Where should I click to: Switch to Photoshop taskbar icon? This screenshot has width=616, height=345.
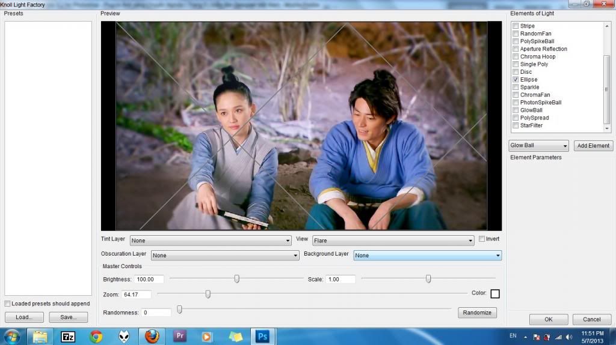pyautogui.click(x=263, y=337)
